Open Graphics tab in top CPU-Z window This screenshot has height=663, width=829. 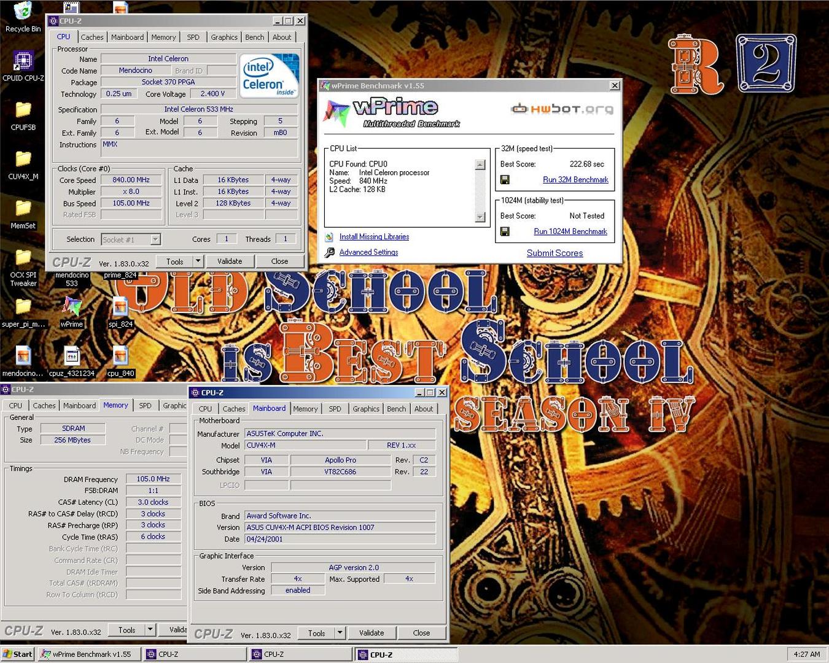224,37
